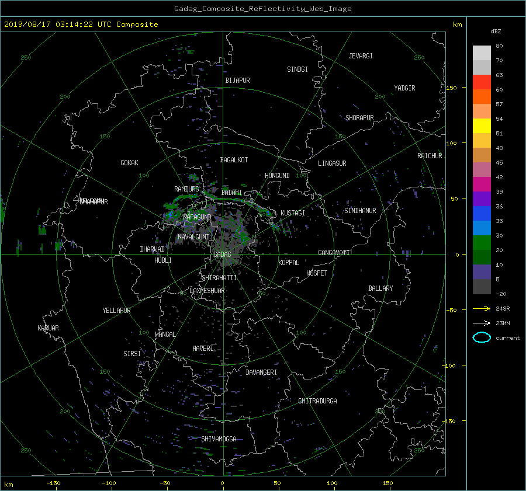
Task: Select the dark gray -20 to 5 dBZ swatch
Action: pyautogui.click(x=482, y=287)
